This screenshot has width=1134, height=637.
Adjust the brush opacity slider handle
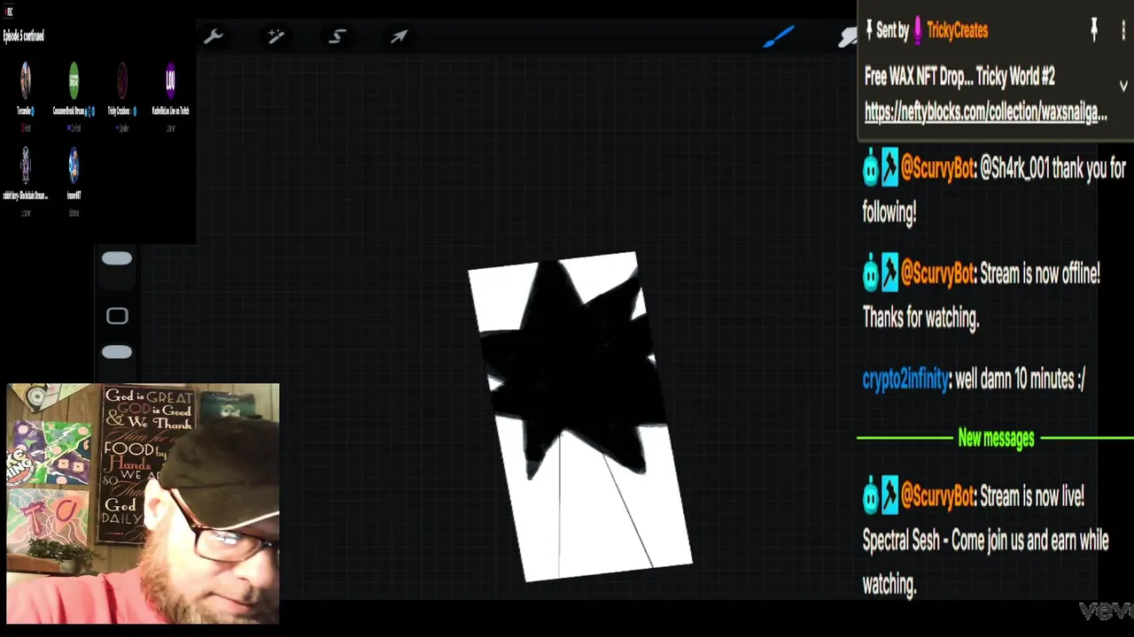pos(117,352)
